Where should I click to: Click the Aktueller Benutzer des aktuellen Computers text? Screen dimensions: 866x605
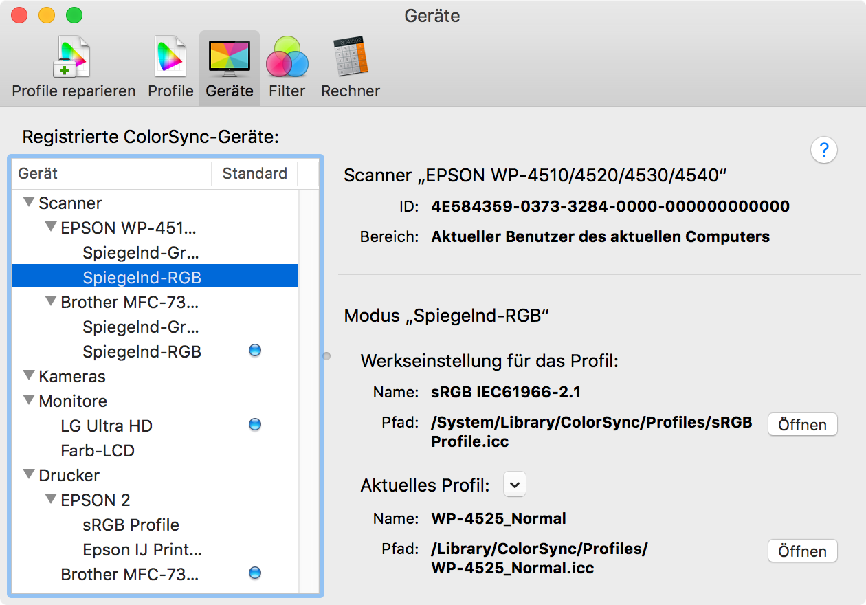[x=601, y=237]
